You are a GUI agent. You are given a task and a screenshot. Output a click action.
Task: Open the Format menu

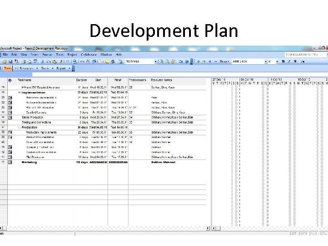tap(47, 55)
